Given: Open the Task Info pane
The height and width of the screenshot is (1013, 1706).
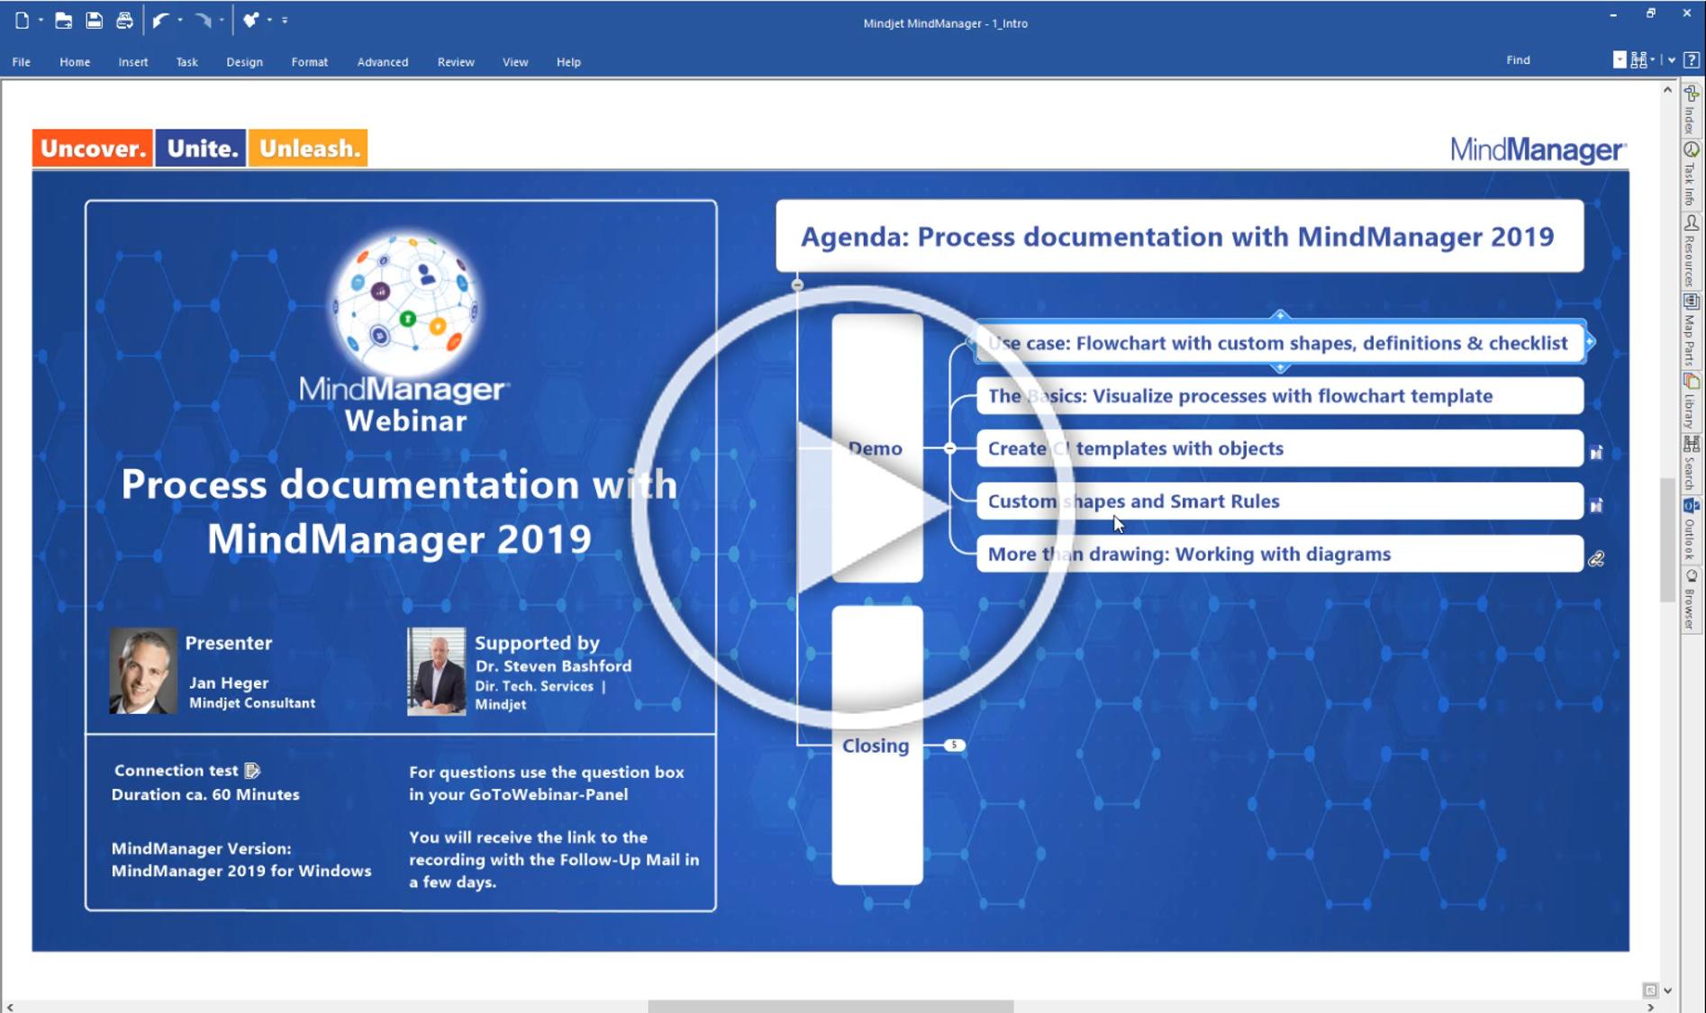Looking at the screenshot, I should 1692,174.
